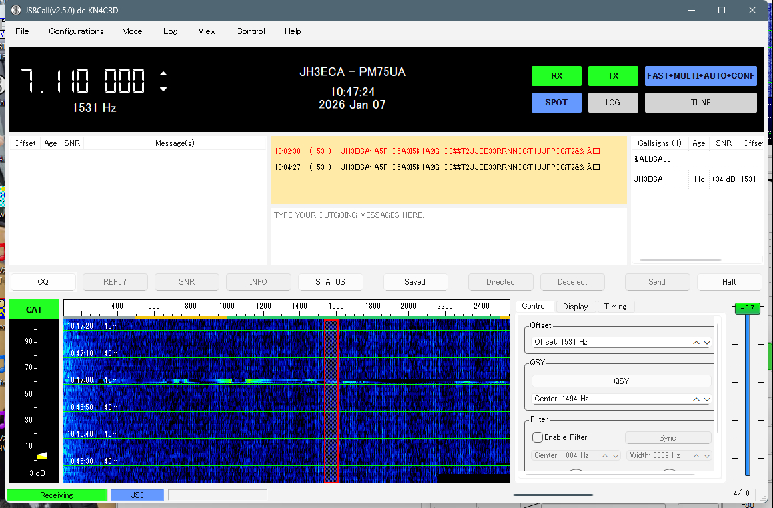Image resolution: width=773 pixels, height=508 pixels.
Task: Toggle the TX button
Action: point(613,76)
